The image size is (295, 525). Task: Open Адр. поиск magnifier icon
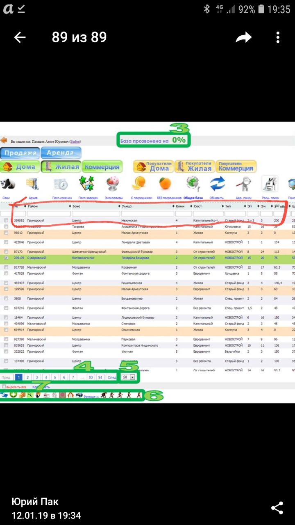click(x=243, y=184)
